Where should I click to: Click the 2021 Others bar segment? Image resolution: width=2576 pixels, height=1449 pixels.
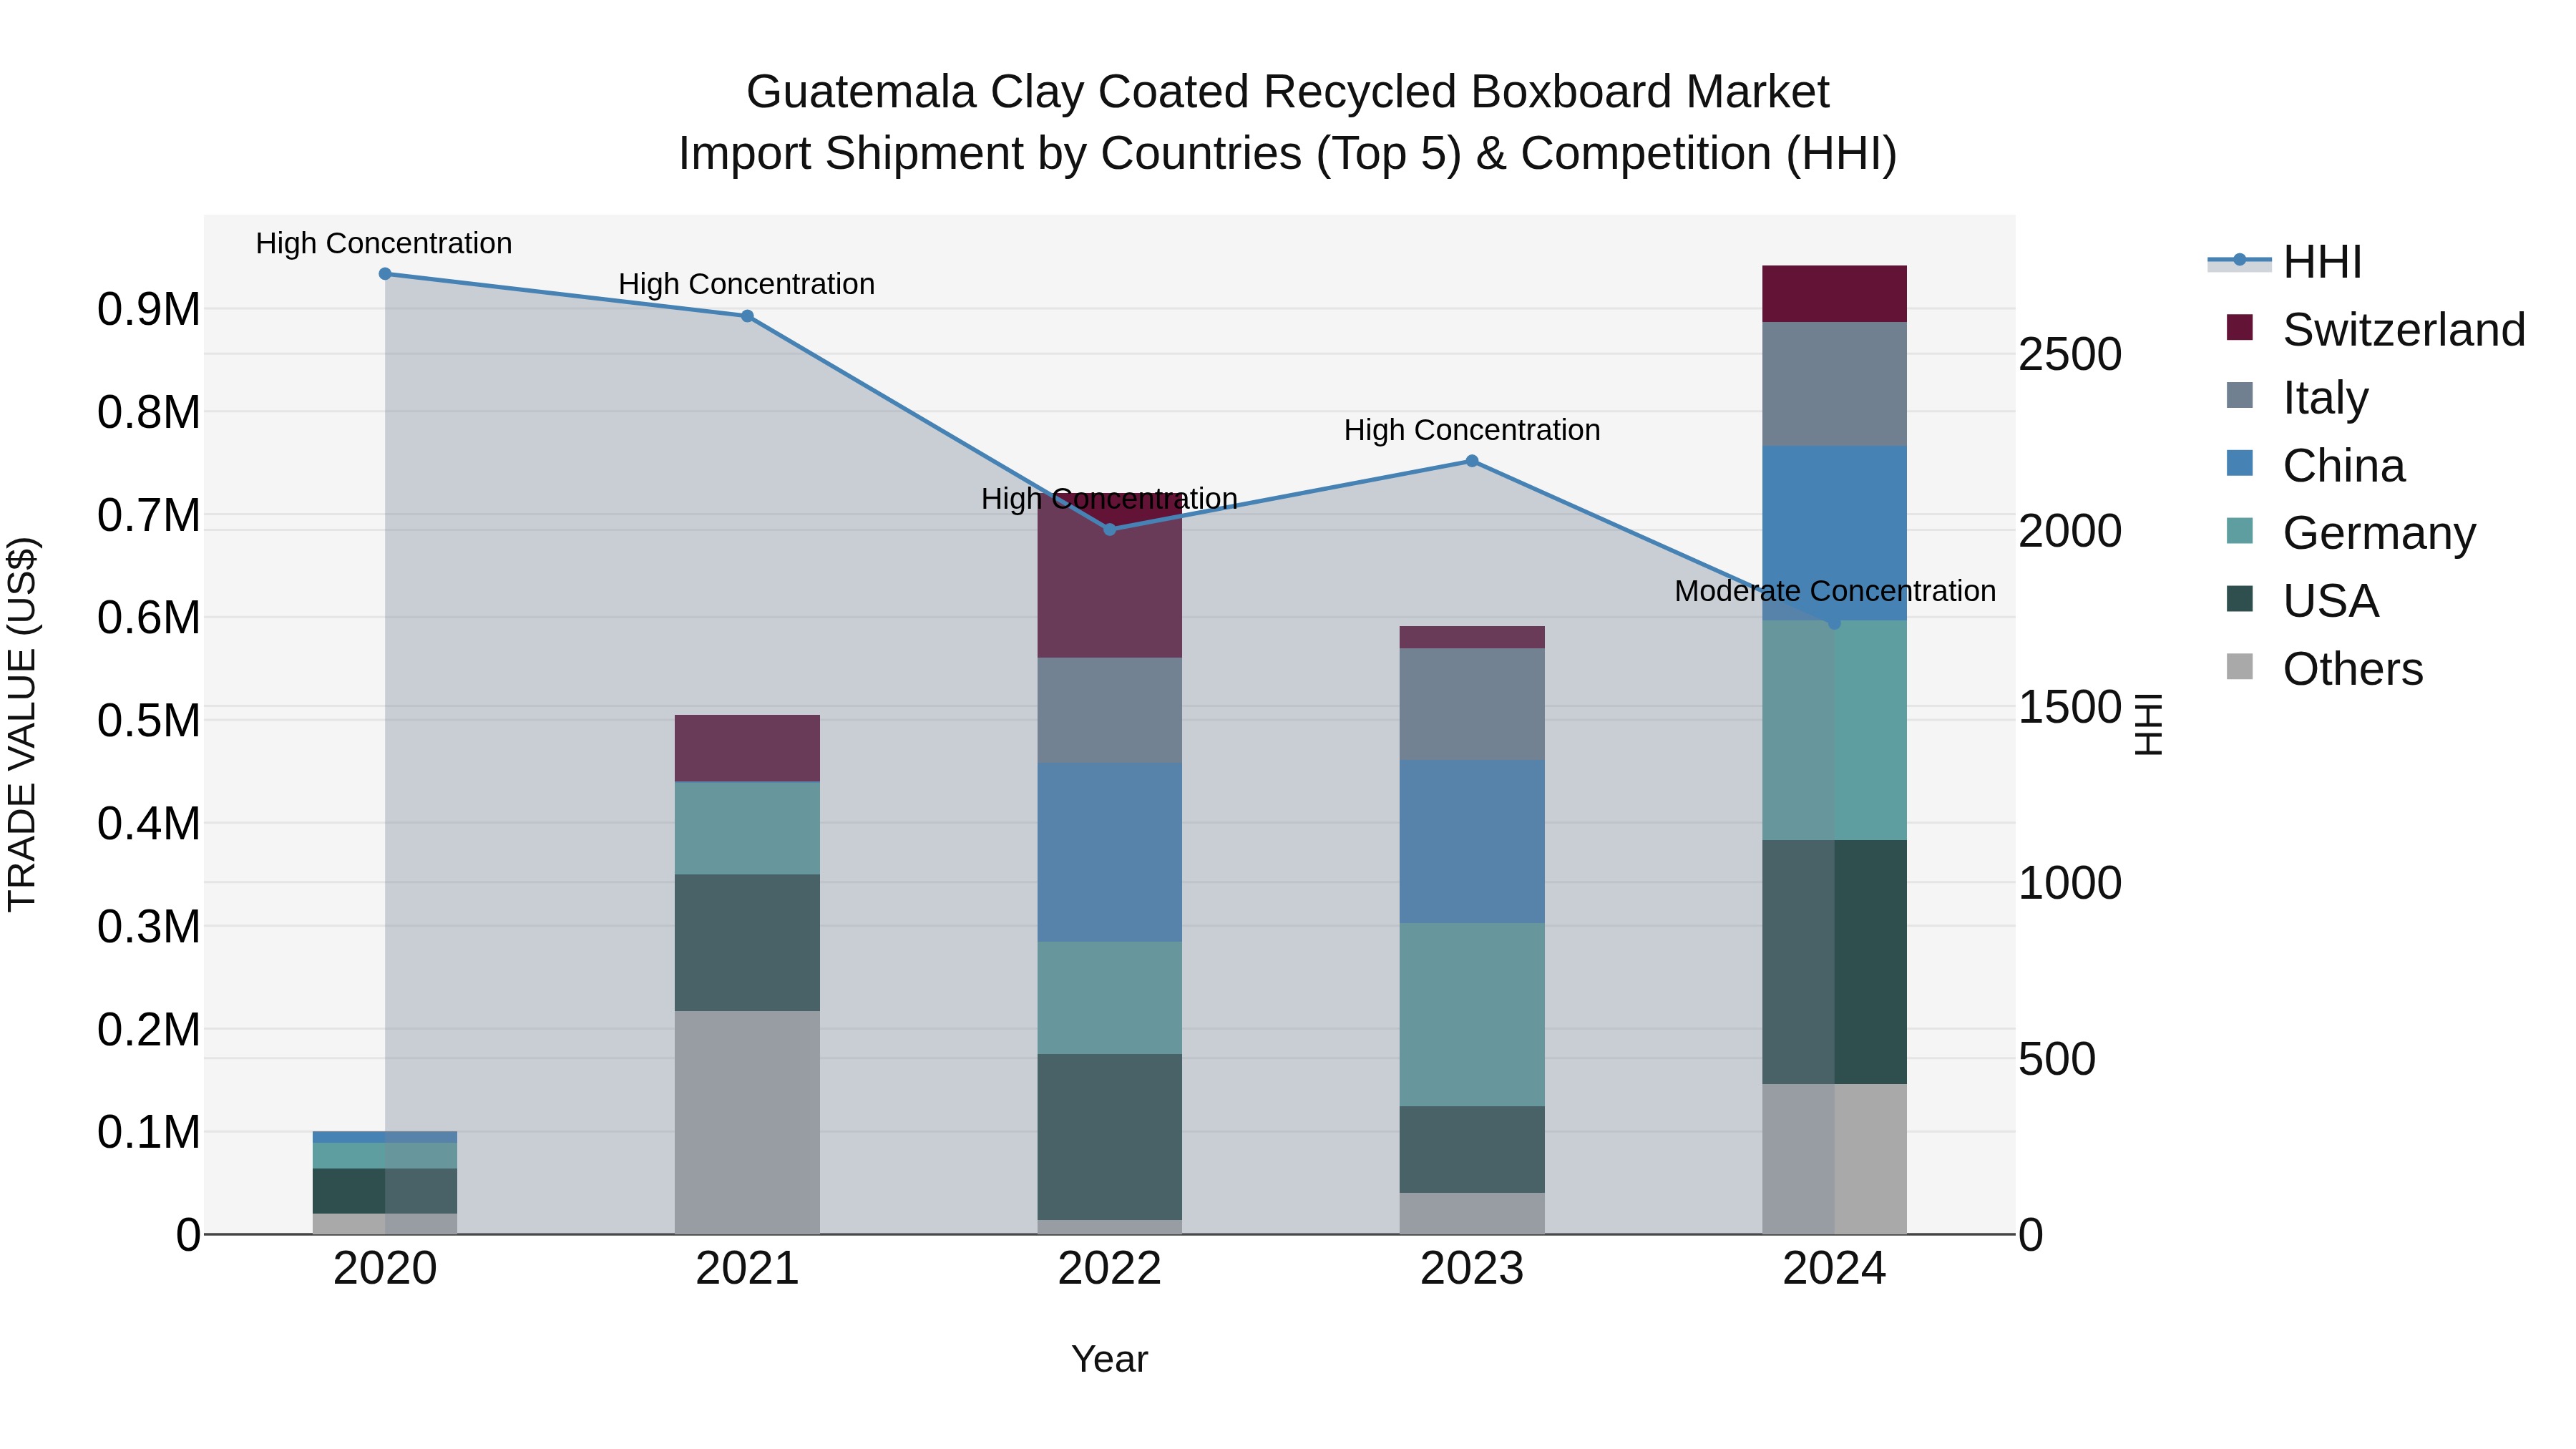point(747,1122)
